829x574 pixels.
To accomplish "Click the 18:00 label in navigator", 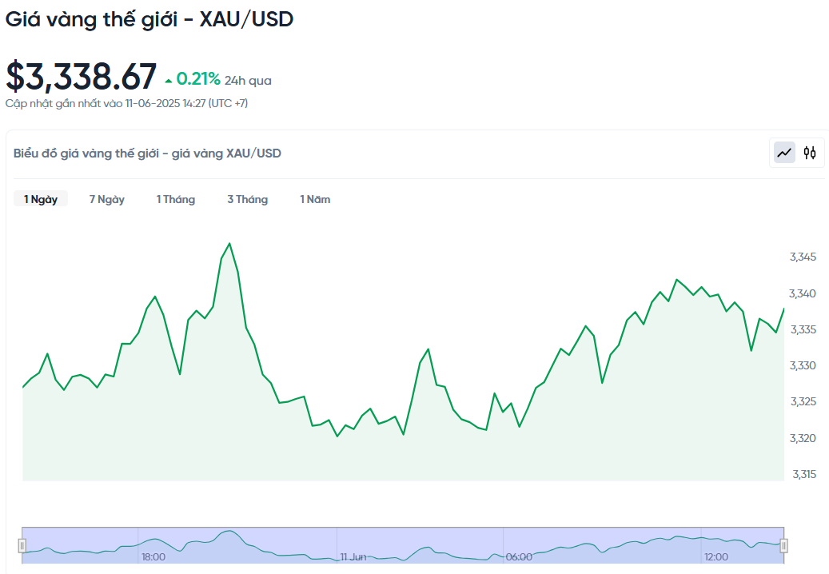I will (153, 557).
